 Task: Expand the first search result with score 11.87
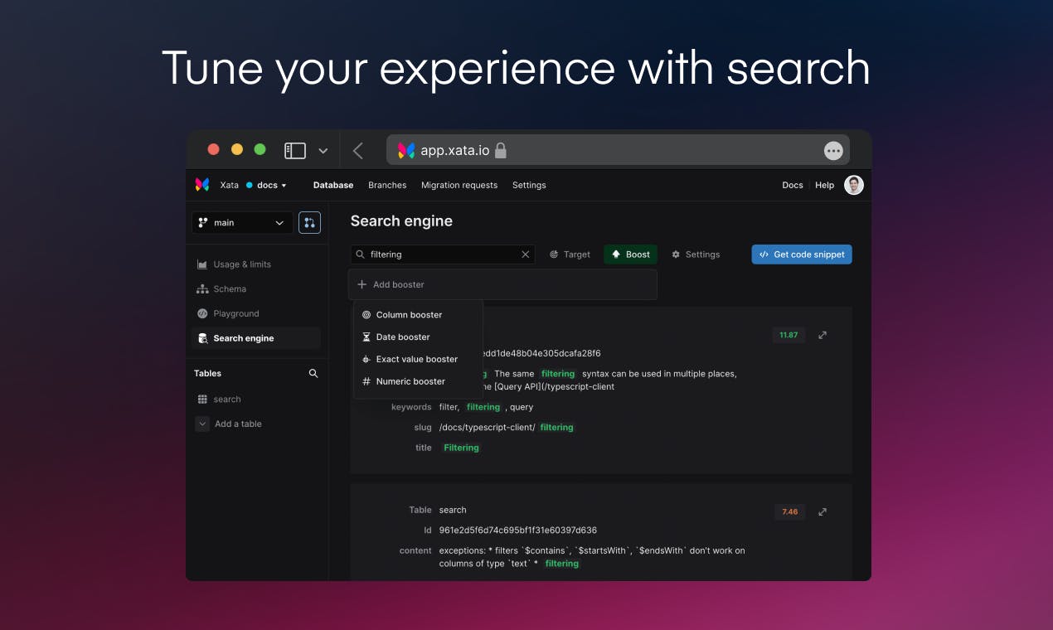(x=823, y=335)
